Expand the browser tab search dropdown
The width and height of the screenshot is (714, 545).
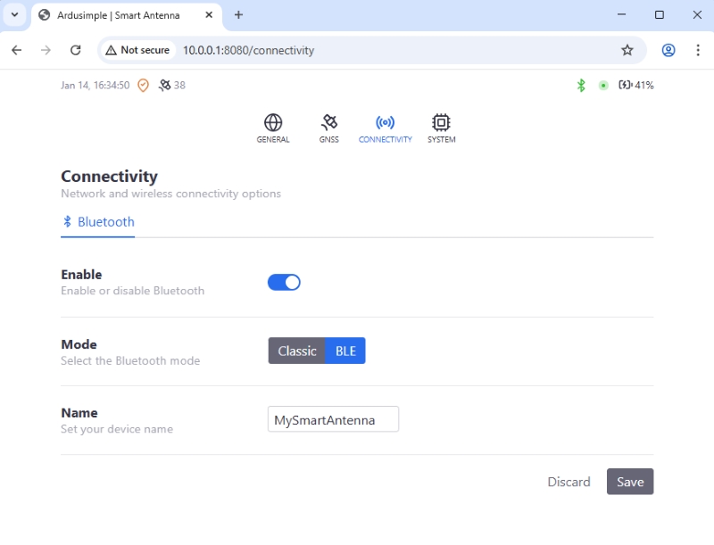pyautogui.click(x=15, y=15)
